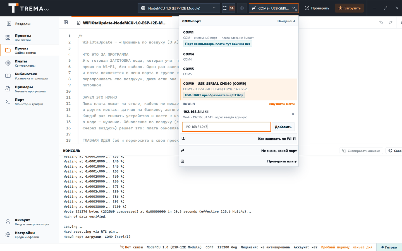Choose COM9 USB-SERIAL CH340 port entry
The height and width of the screenshot is (251, 402).
(x=238, y=89)
